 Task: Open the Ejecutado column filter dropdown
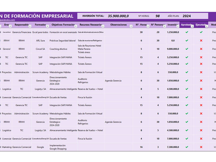point(207,26)
